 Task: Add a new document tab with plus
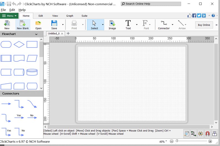click(68, 33)
